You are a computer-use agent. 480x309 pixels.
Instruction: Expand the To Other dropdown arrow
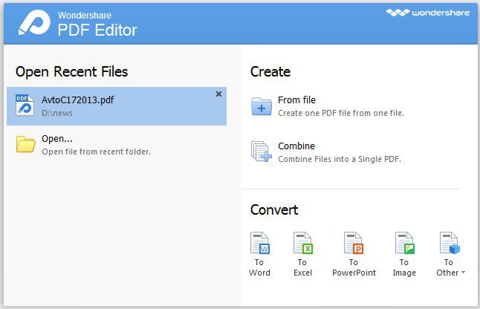(x=463, y=272)
